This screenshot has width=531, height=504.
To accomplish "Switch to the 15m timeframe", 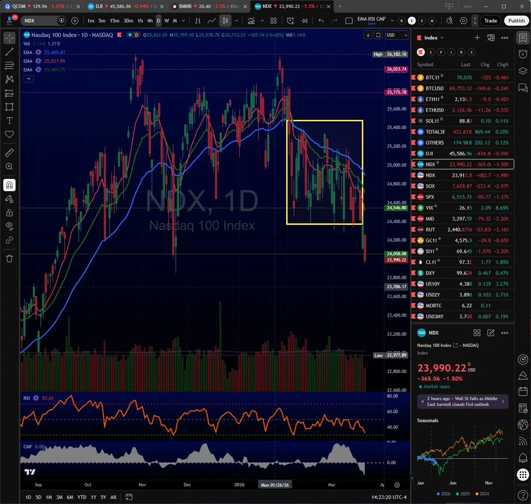I will (115, 21).
